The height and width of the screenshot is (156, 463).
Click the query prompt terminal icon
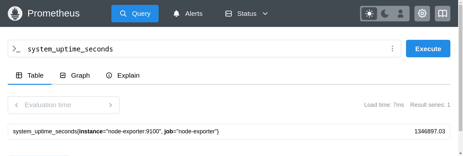coord(16,49)
